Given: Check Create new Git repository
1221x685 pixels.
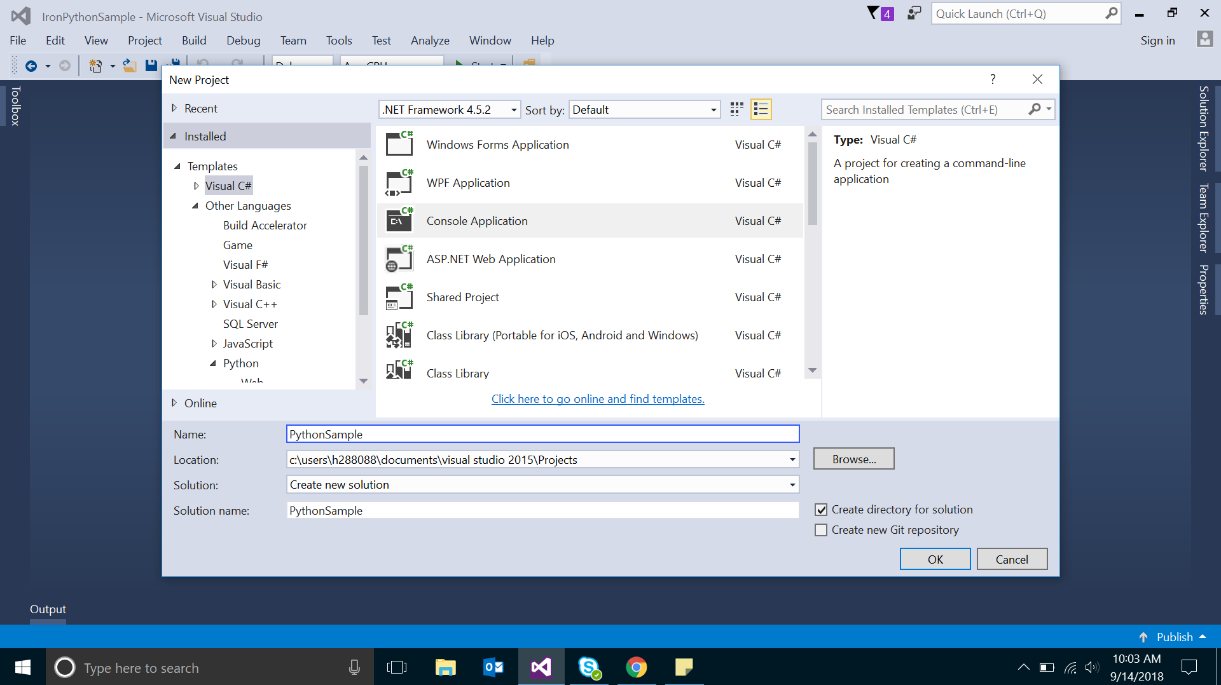Looking at the screenshot, I should [x=821, y=530].
